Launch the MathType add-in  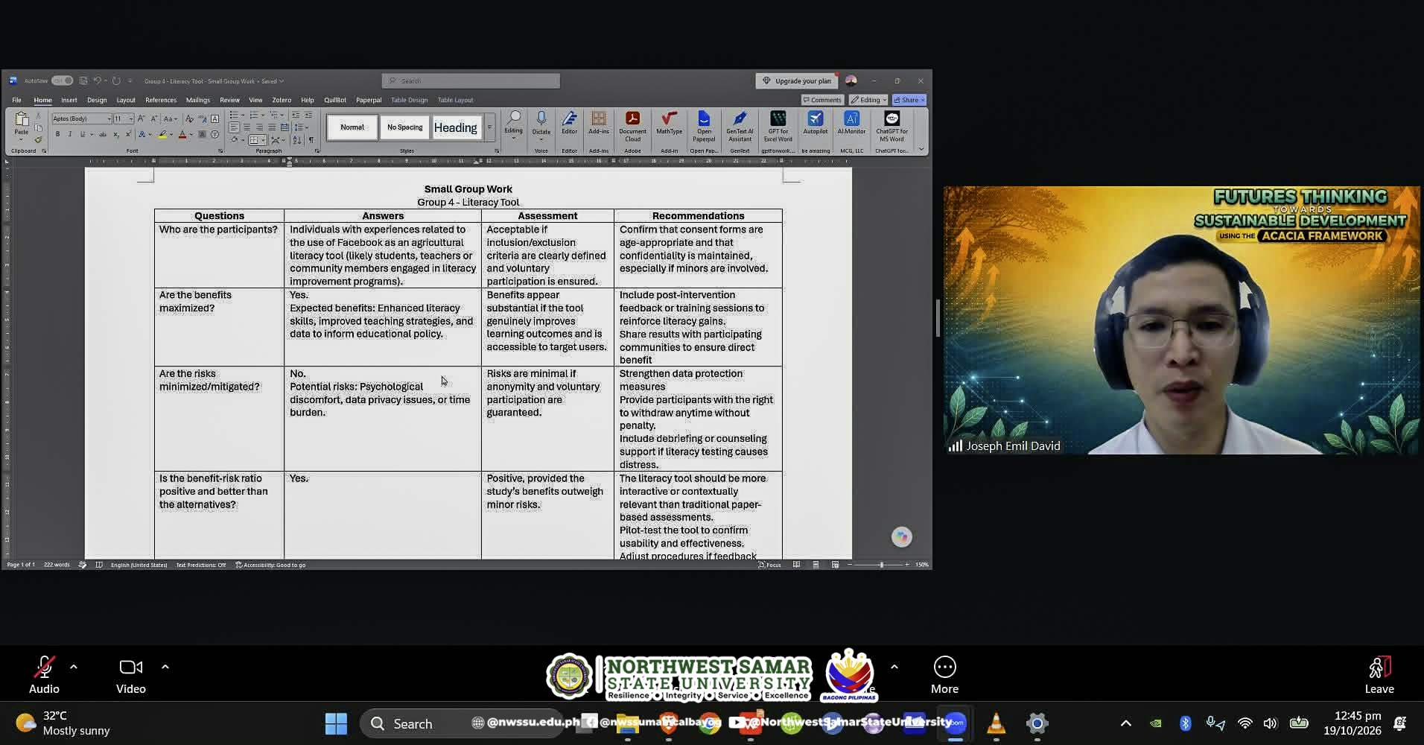click(669, 124)
